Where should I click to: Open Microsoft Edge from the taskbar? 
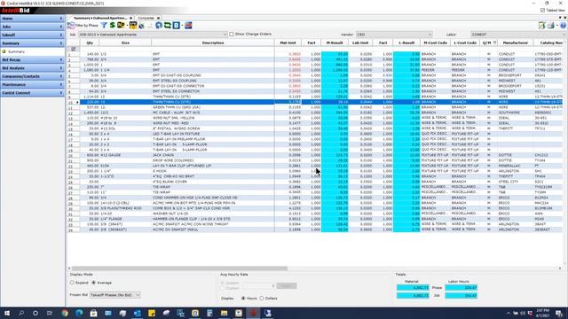(x=79, y=313)
